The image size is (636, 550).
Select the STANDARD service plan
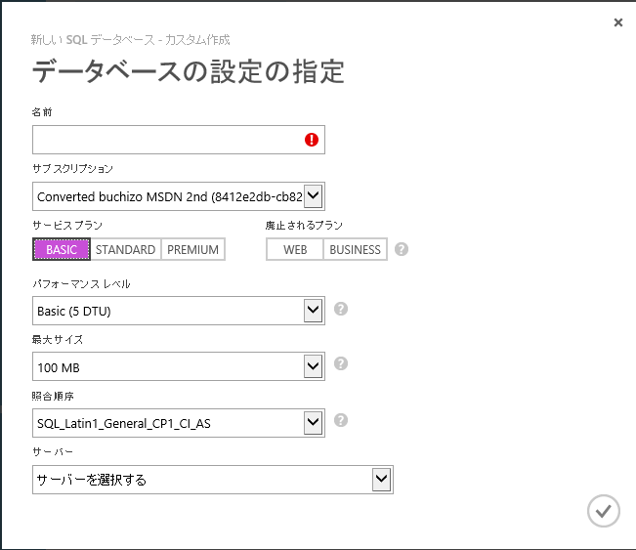tap(125, 249)
